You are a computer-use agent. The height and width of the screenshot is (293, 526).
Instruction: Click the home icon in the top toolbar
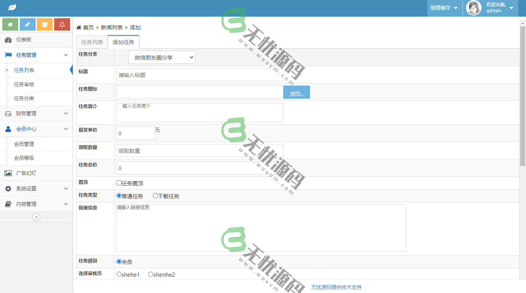10,24
